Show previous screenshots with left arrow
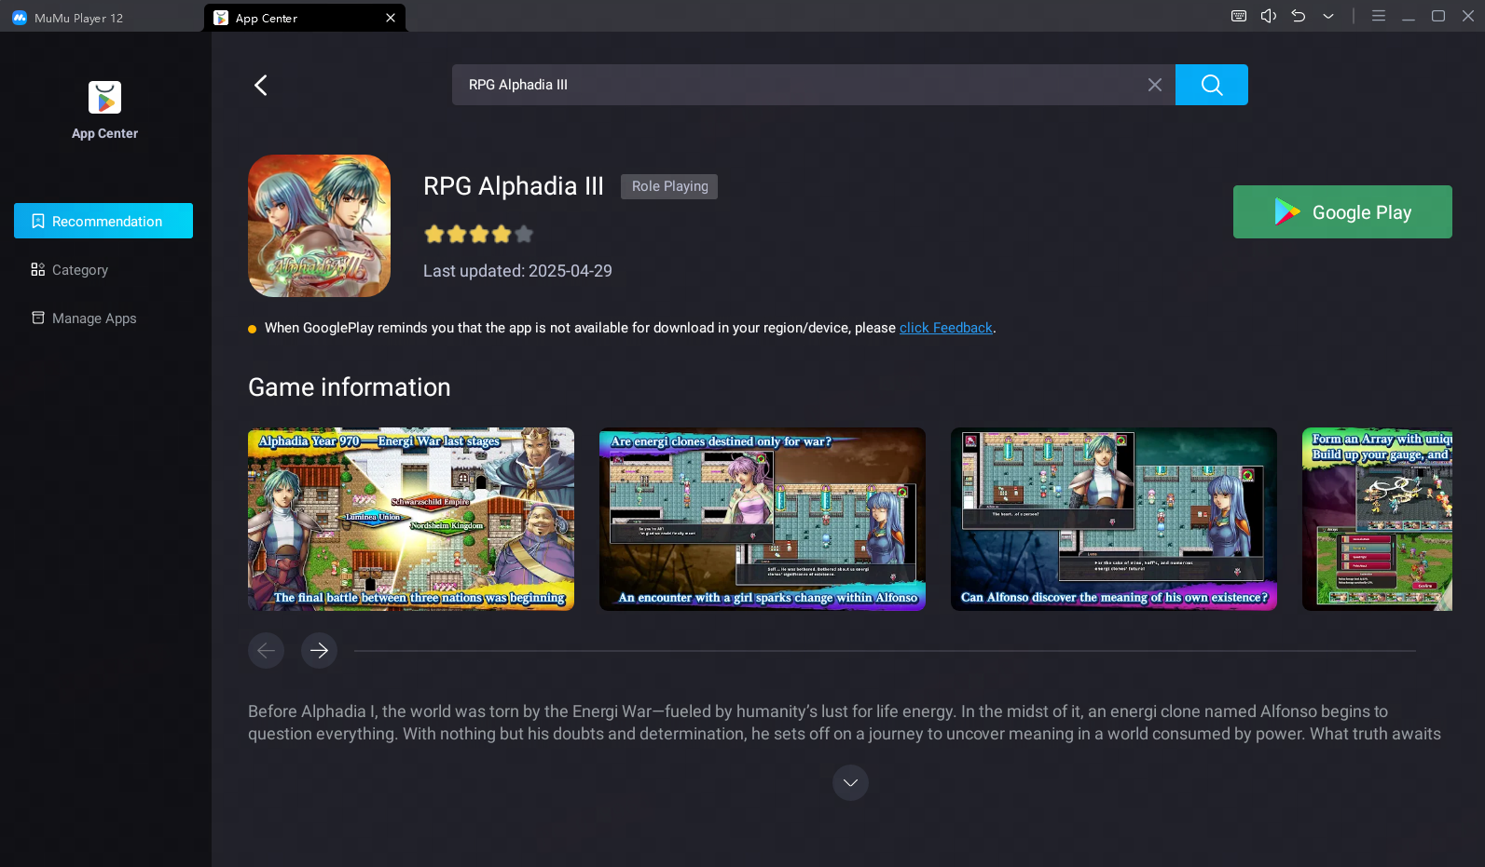The image size is (1485, 867). (266, 650)
